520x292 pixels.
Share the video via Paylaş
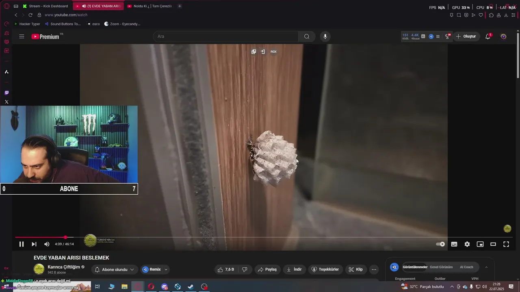click(267, 269)
